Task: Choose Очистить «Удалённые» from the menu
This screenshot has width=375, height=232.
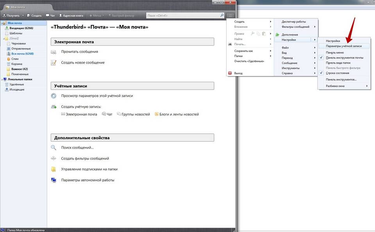Action: [x=249, y=61]
